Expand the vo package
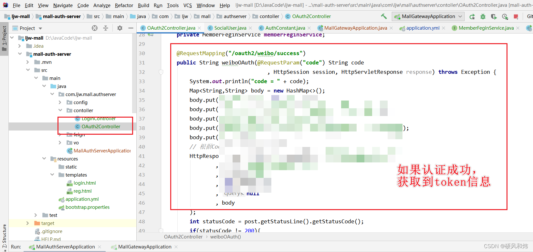This screenshot has height=252, width=533. coord(60,142)
